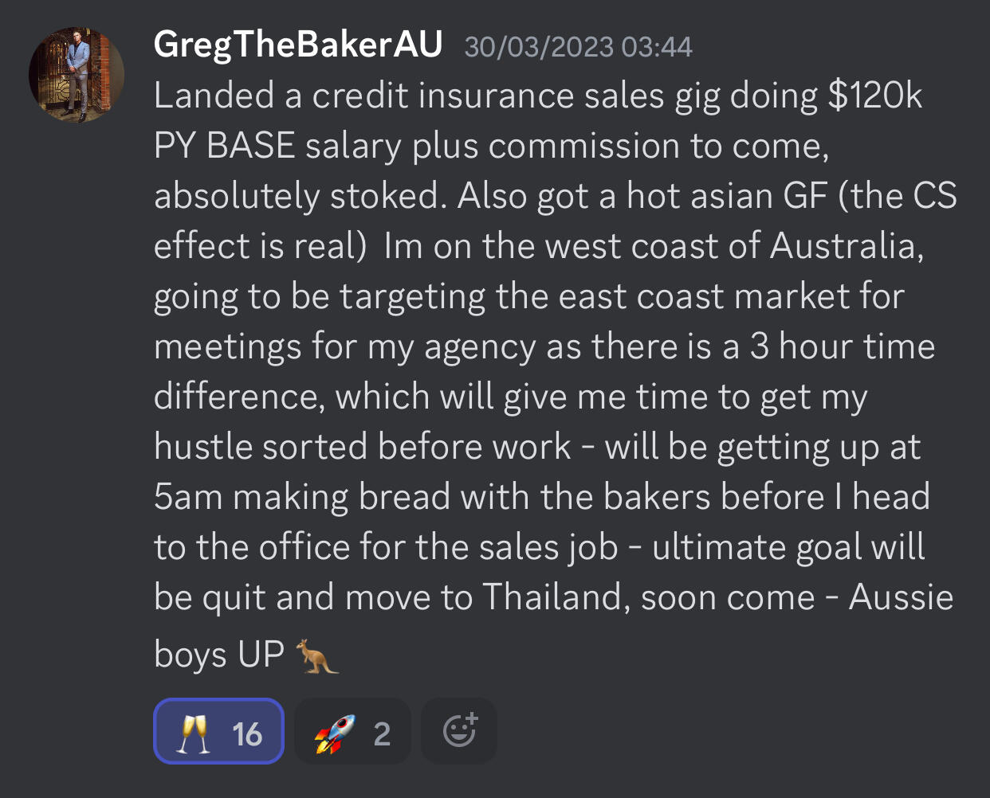Click the rocket emoji in reactions

tap(335, 733)
